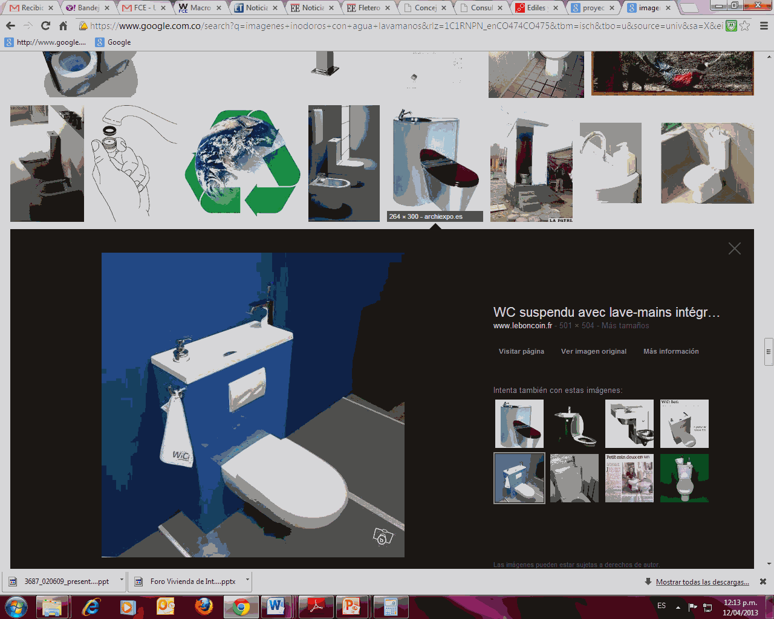774x619 pixels.
Task: Bookmark page with the star icon
Action: click(x=745, y=26)
